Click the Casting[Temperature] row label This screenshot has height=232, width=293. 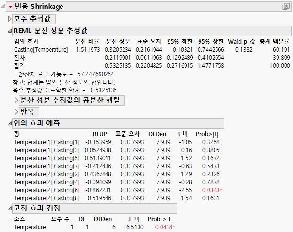pos(41,50)
